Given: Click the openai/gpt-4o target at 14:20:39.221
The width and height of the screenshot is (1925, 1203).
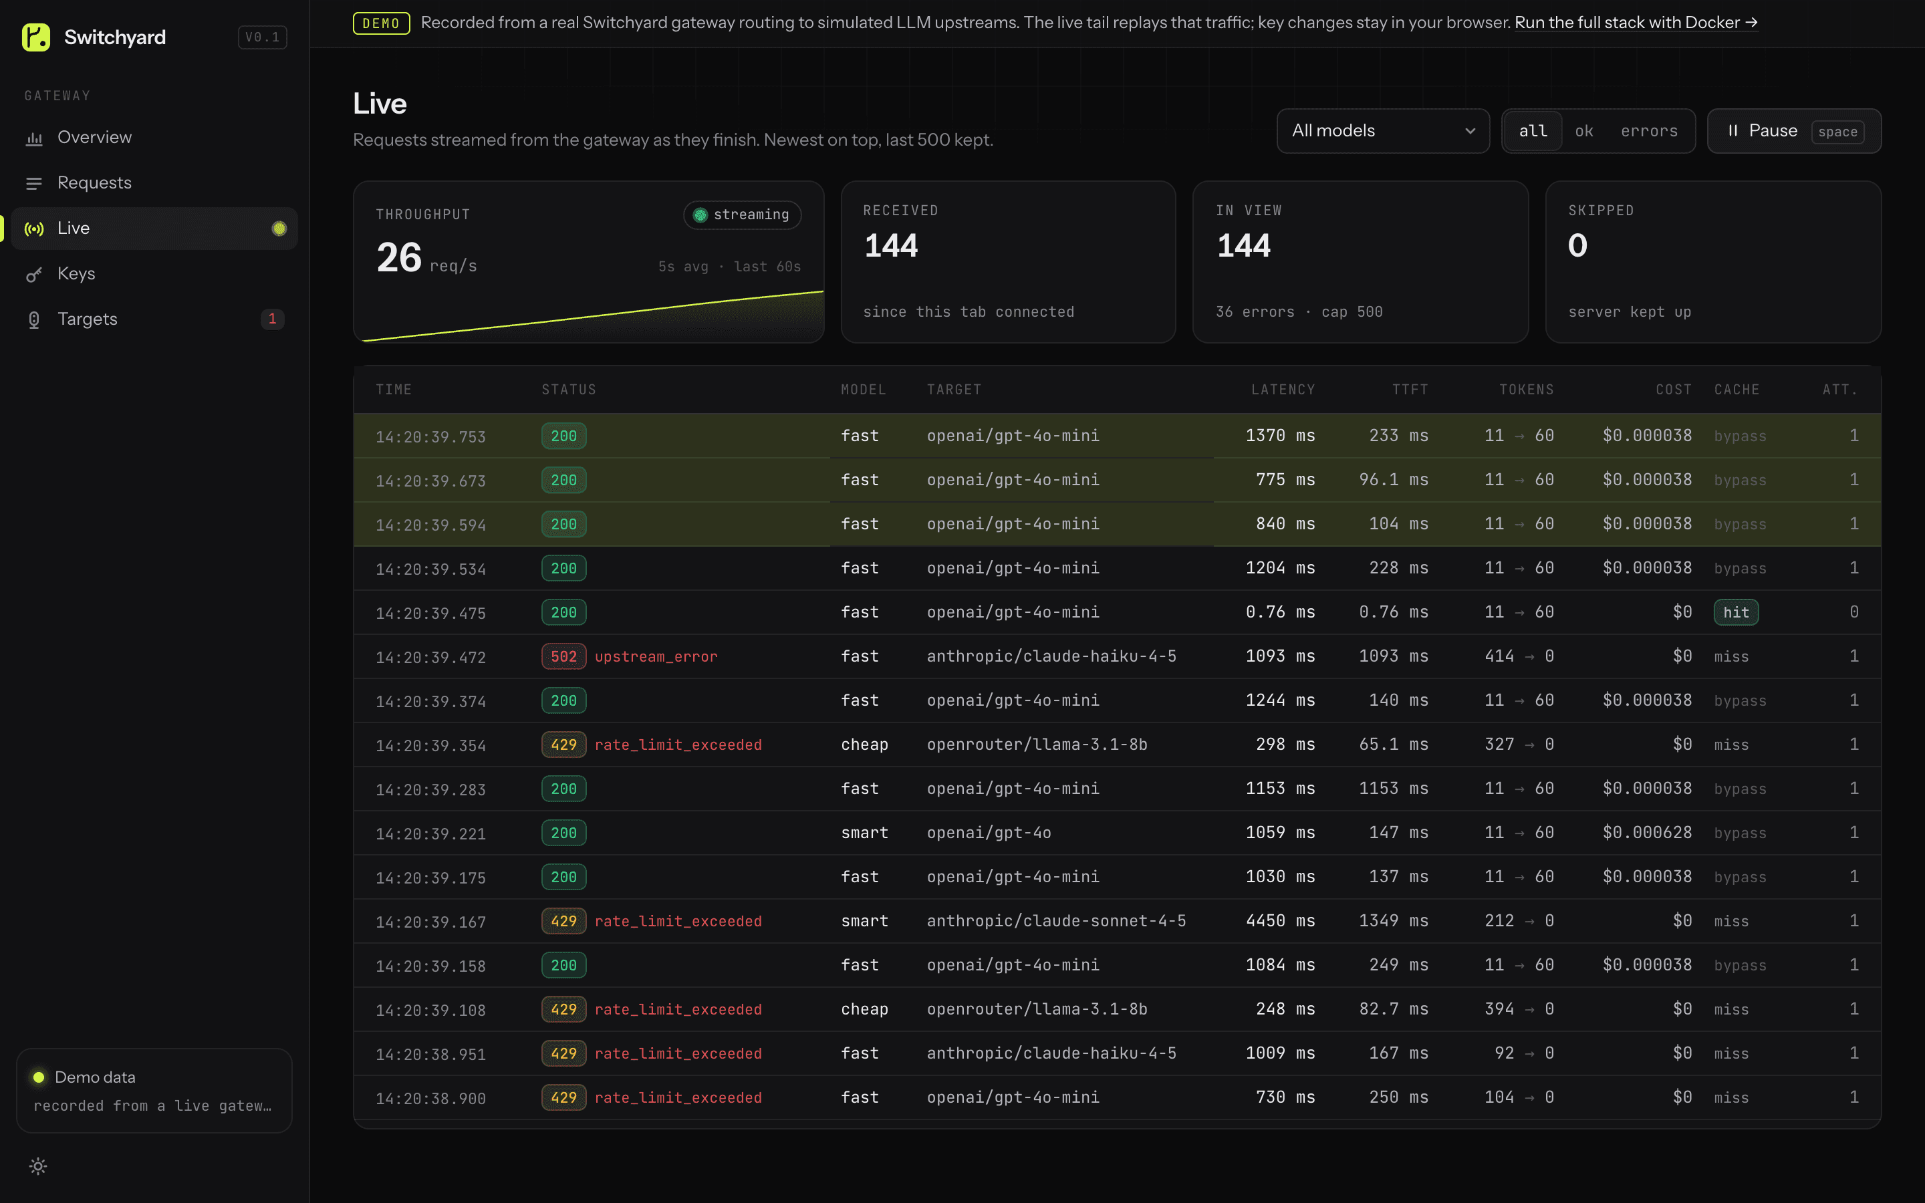Looking at the screenshot, I should 989,833.
